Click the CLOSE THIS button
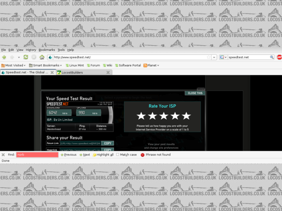The width and height of the screenshot is (282, 211). [x=195, y=93]
